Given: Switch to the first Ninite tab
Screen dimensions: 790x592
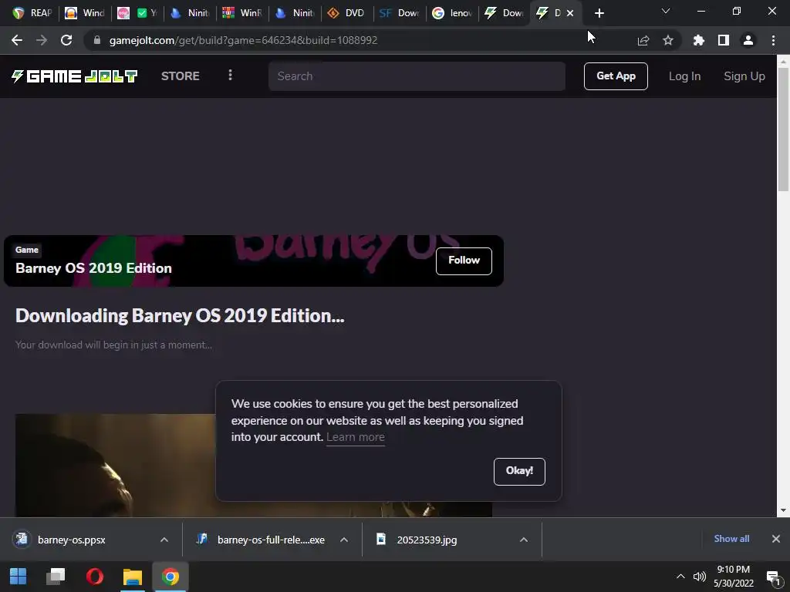Looking at the screenshot, I should click(x=190, y=13).
